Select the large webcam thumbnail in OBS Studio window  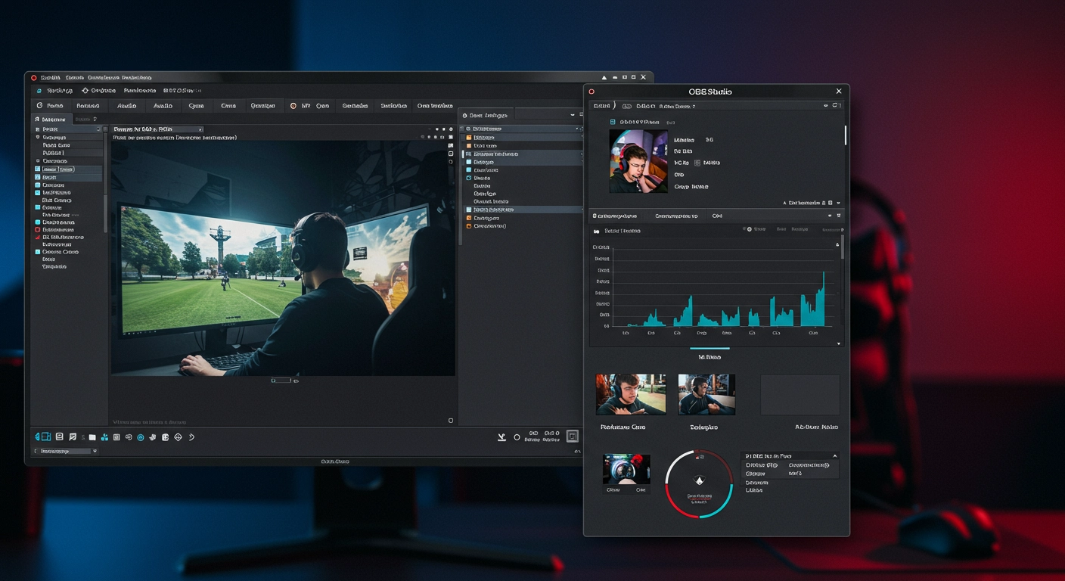(638, 161)
